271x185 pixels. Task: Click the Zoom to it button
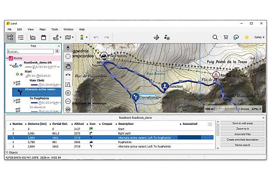(x=243, y=129)
